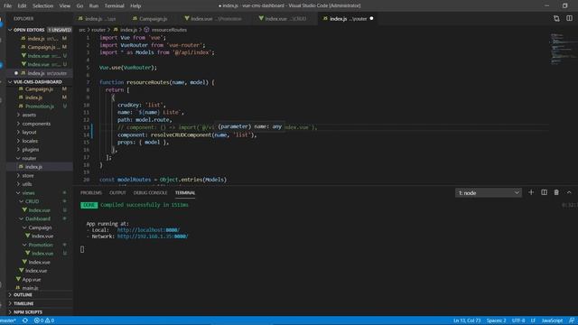Open the Terminal menu

(x=115, y=6)
